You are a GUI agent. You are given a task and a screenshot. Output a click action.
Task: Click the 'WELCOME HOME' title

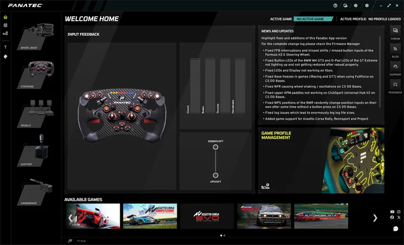(x=92, y=19)
